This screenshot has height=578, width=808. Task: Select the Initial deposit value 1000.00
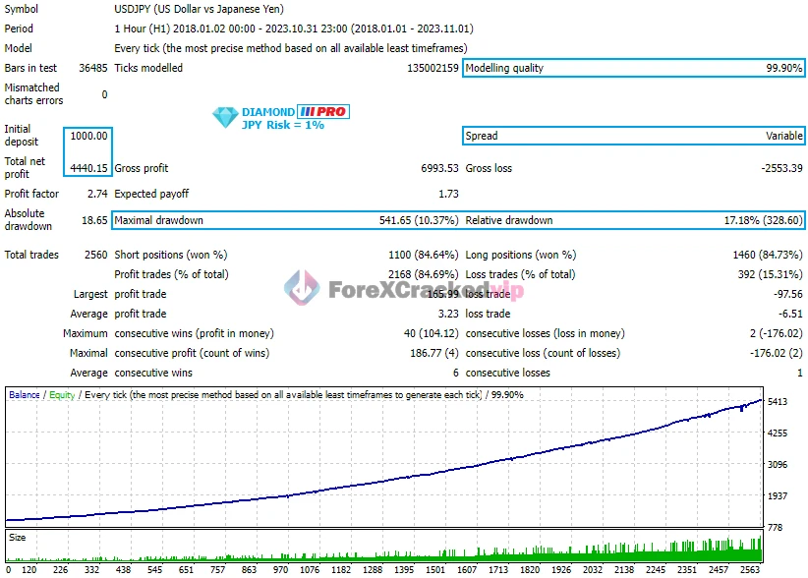click(x=88, y=136)
